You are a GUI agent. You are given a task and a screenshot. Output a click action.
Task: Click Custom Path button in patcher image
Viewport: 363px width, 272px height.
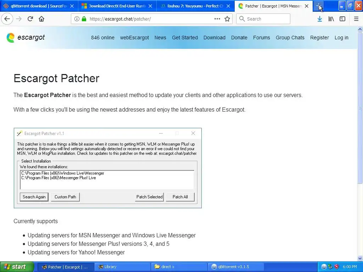click(65, 197)
